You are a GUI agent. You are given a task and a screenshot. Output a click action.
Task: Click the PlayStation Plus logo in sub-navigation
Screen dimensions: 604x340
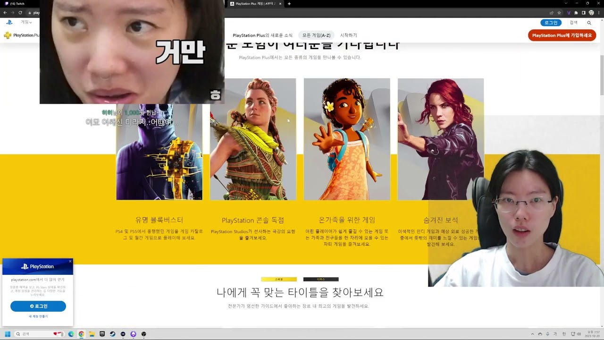tap(22, 35)
